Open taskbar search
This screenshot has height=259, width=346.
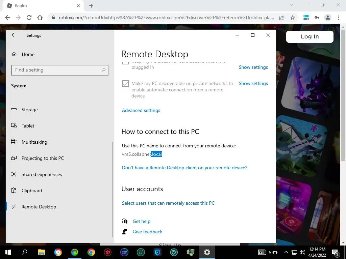pyautogui.click(x=24, y=252)
